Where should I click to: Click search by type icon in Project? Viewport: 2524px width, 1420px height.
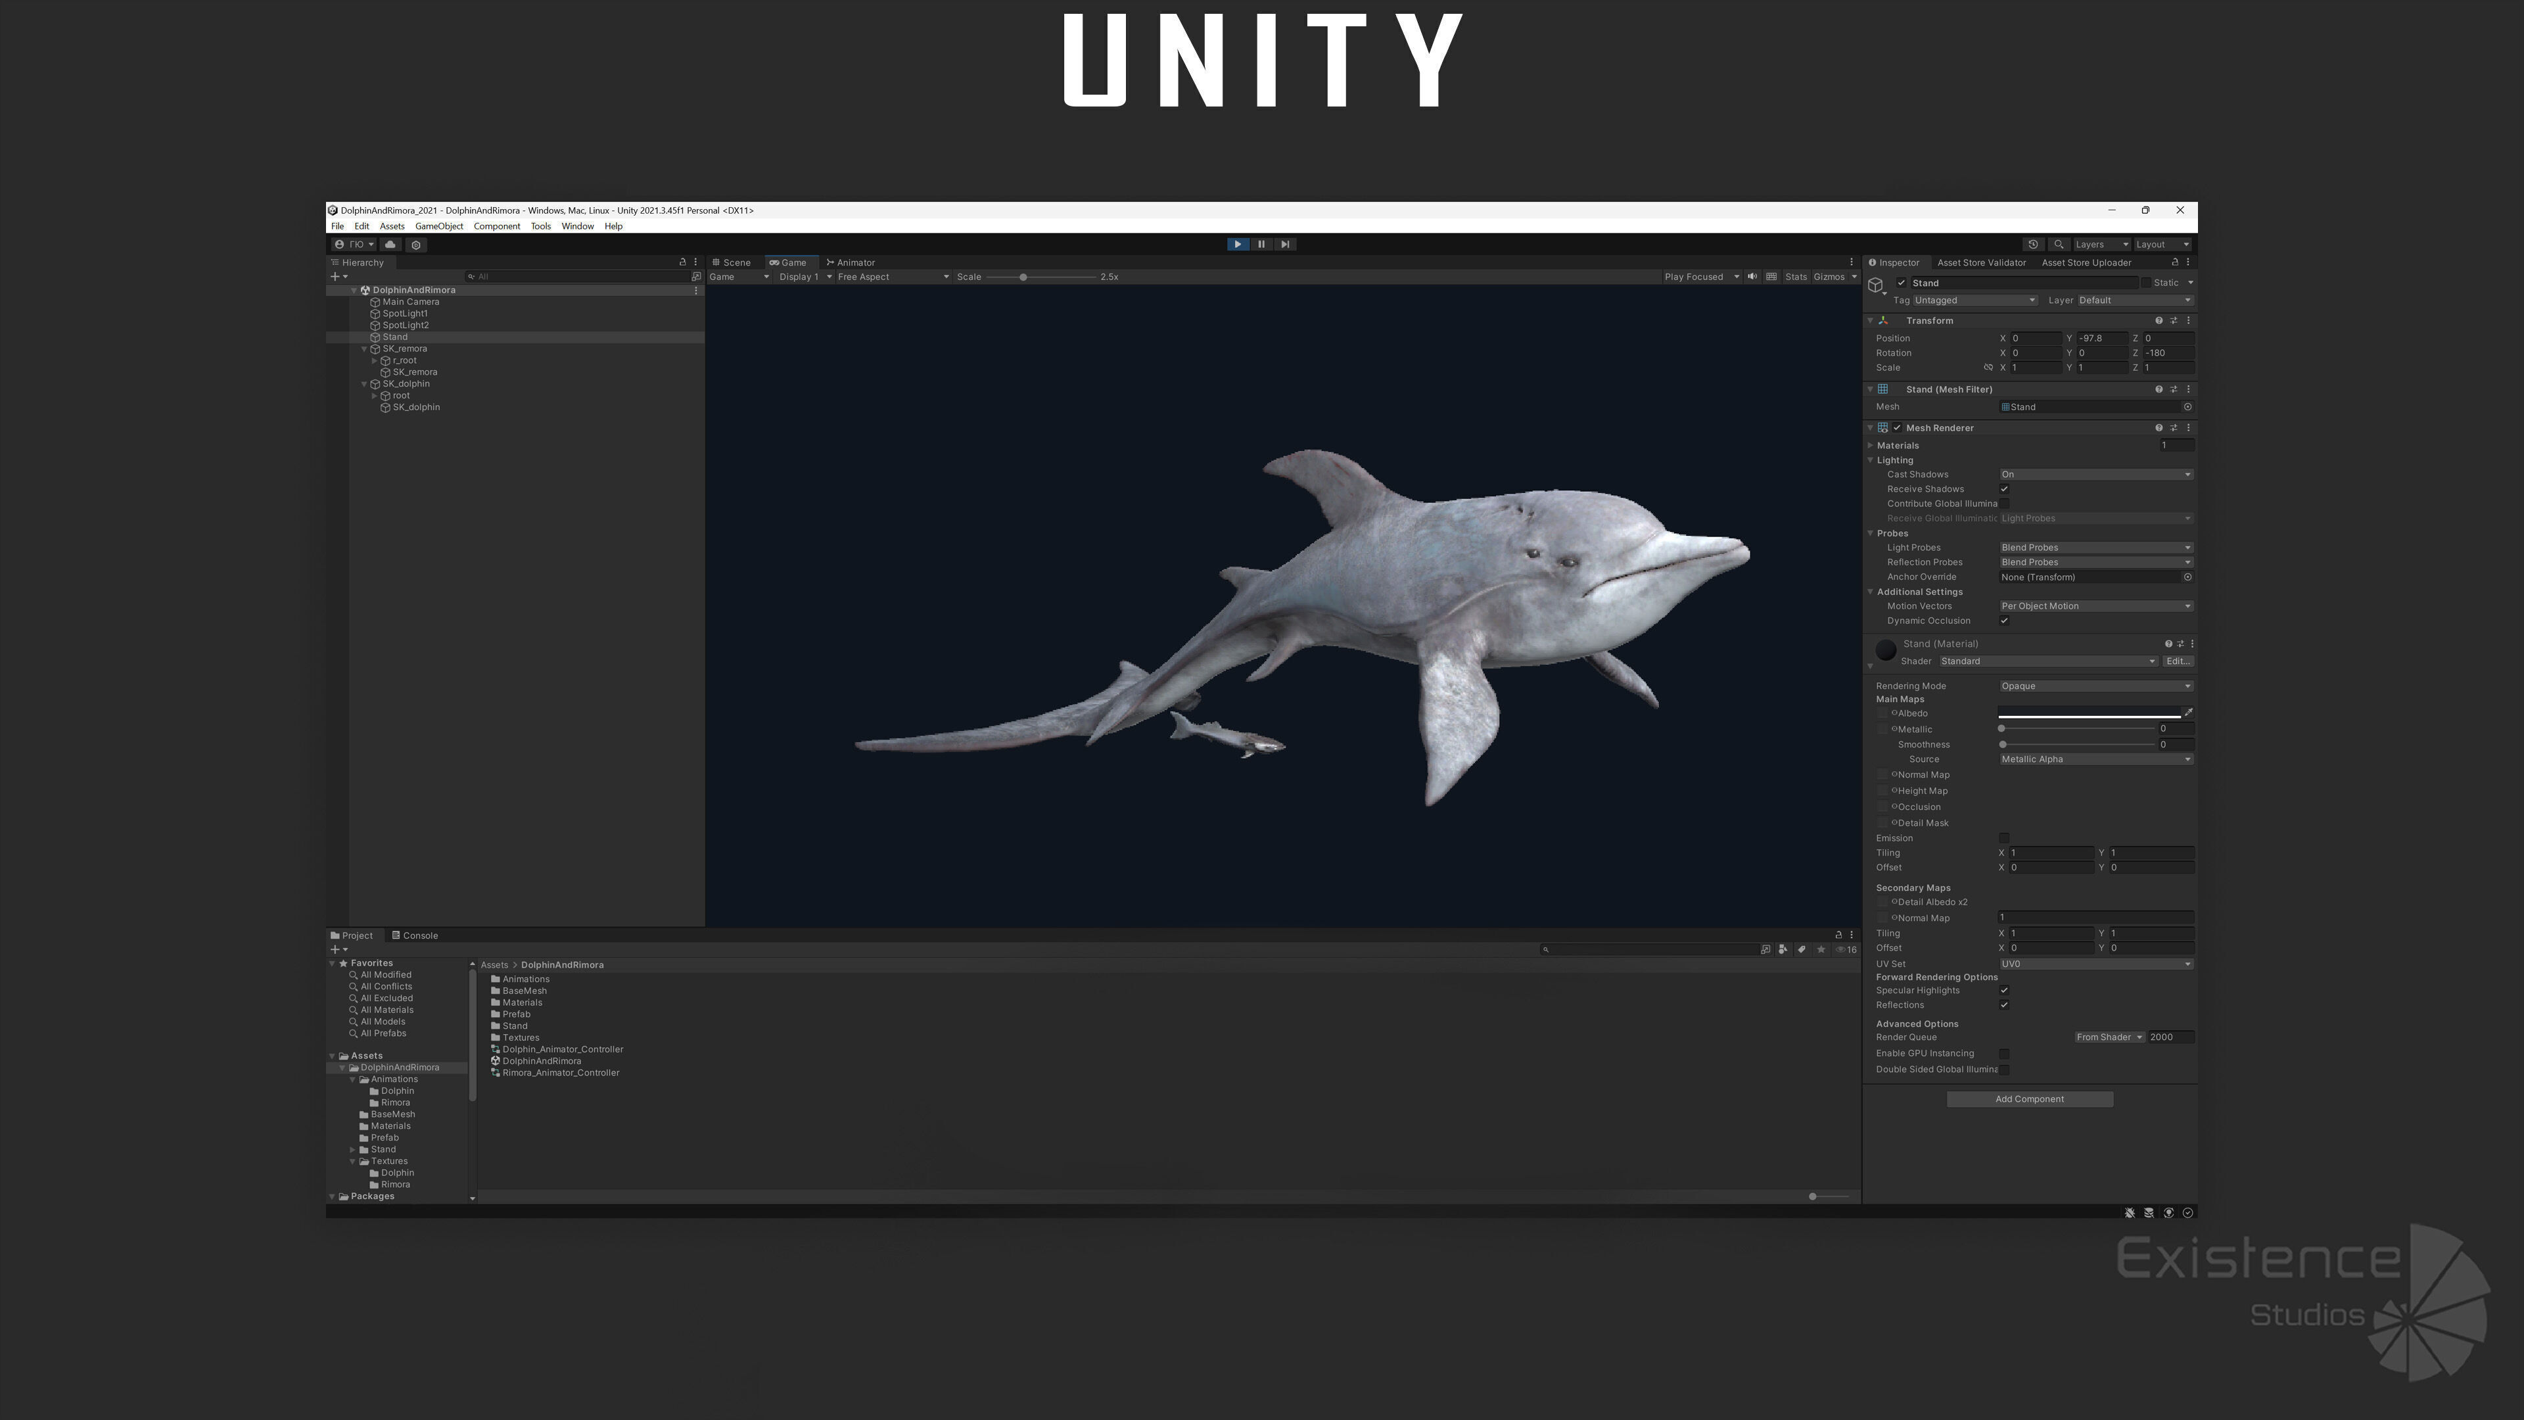pyautogui.click(x=1783, y=949)
